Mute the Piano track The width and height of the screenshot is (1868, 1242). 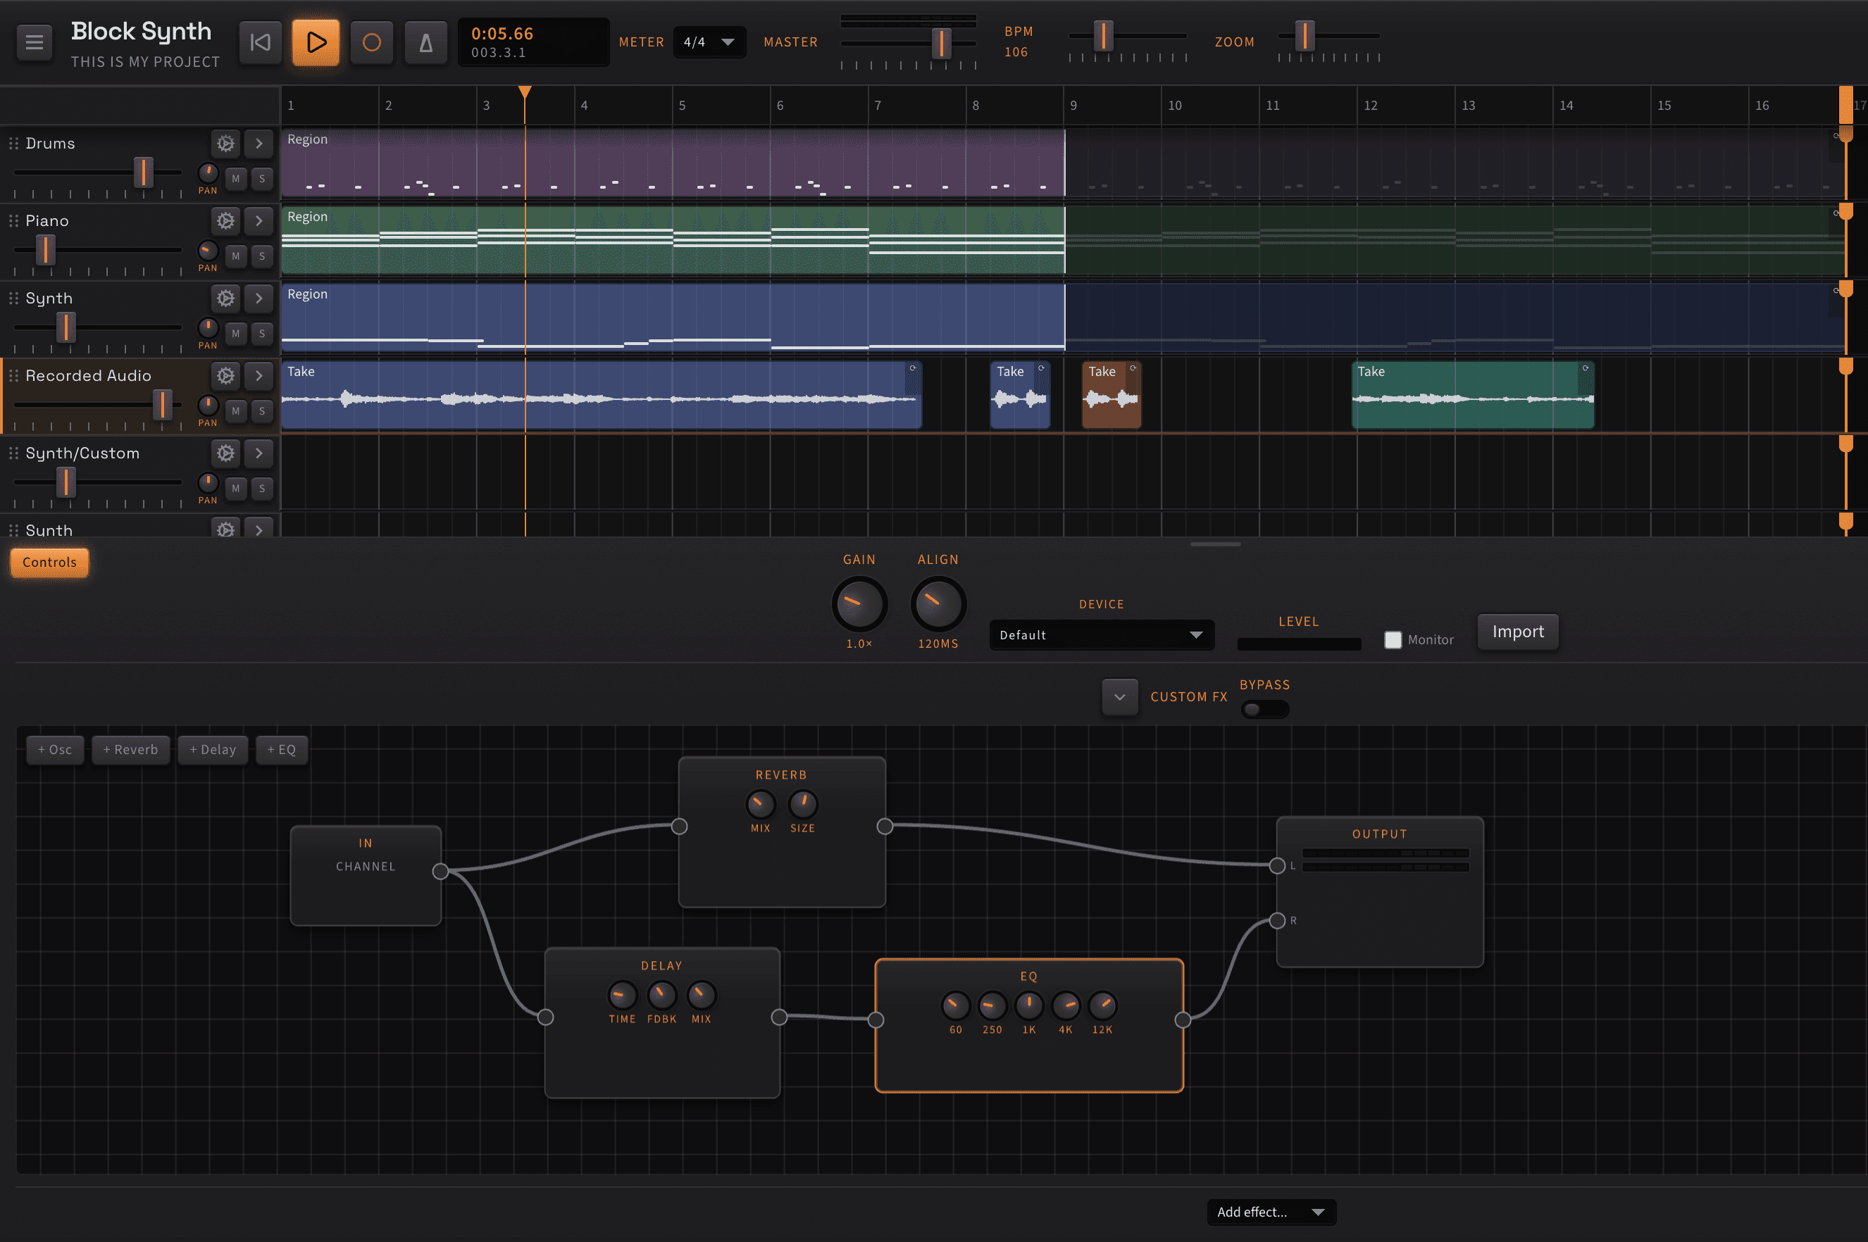[235, 256]
